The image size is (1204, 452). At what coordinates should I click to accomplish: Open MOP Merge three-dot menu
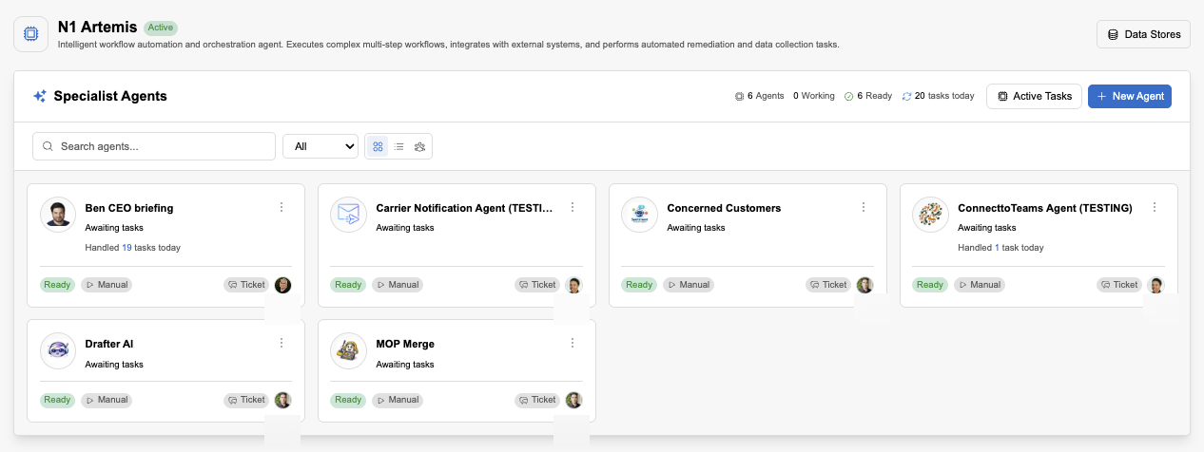[573, 343]
